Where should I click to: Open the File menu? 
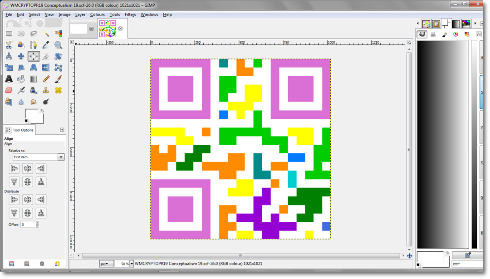coord(9,15)
